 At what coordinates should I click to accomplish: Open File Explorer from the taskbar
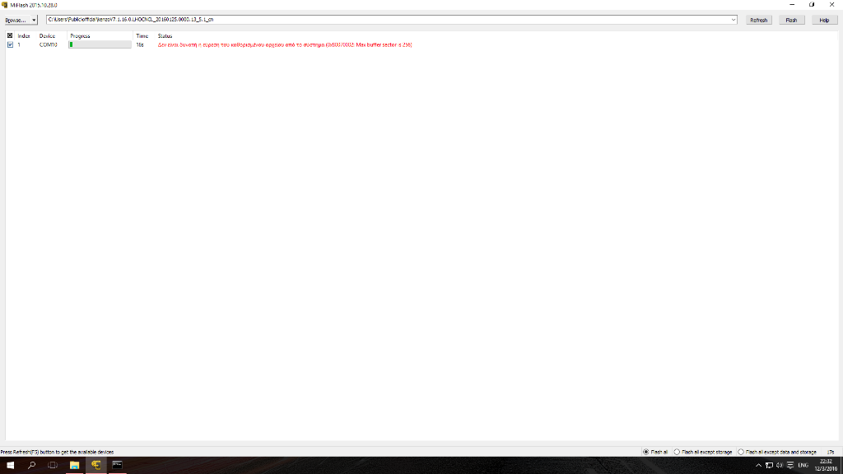[x=74, y=466]
